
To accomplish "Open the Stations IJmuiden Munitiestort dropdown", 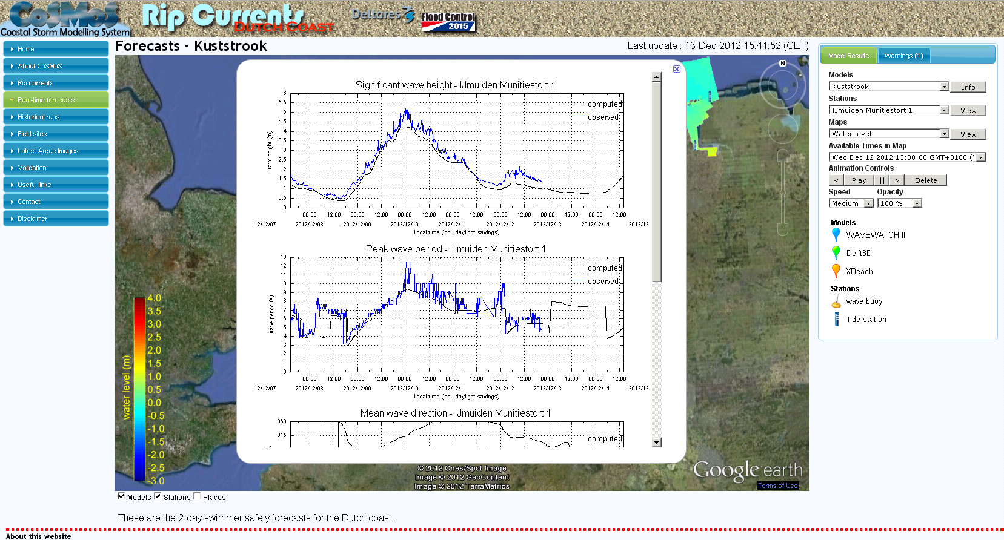I will click(x=888, y=110).
